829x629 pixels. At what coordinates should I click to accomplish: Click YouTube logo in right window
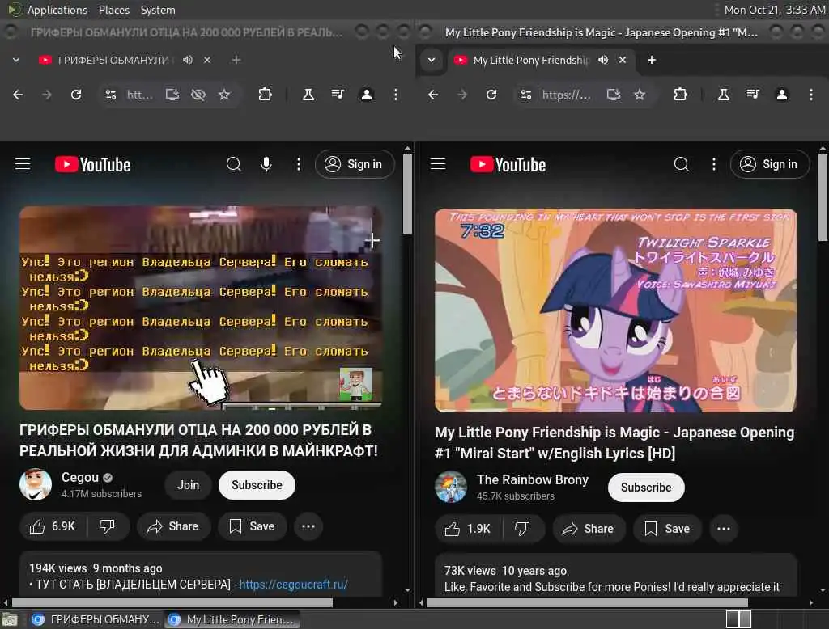tap(508, 165)
